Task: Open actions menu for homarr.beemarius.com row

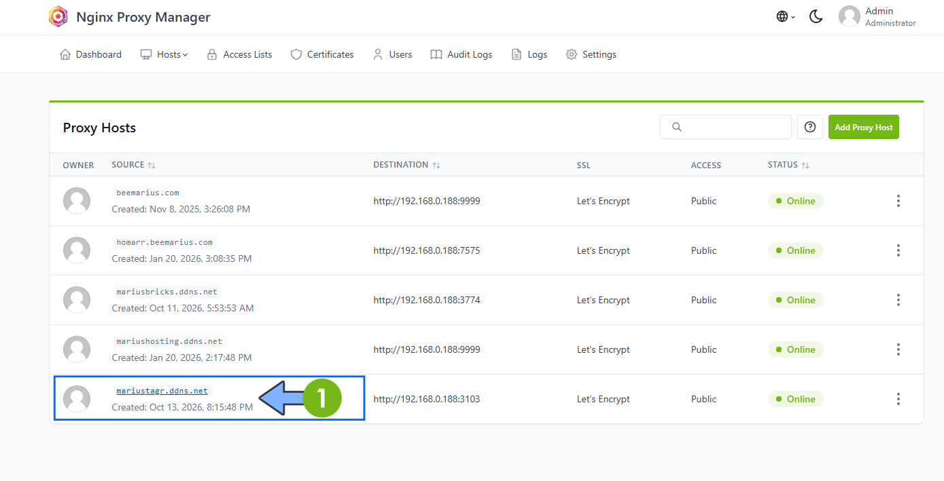Action: [898, 250]
